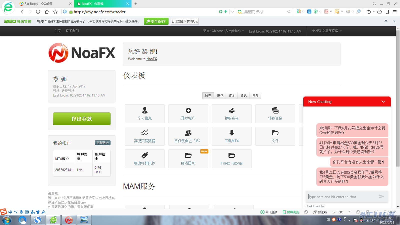Click the browser address bar URL
400x225 pixels.
coord(99,12)
